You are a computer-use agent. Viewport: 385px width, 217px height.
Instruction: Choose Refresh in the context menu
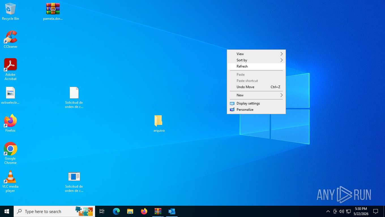[x=256, y=66]
